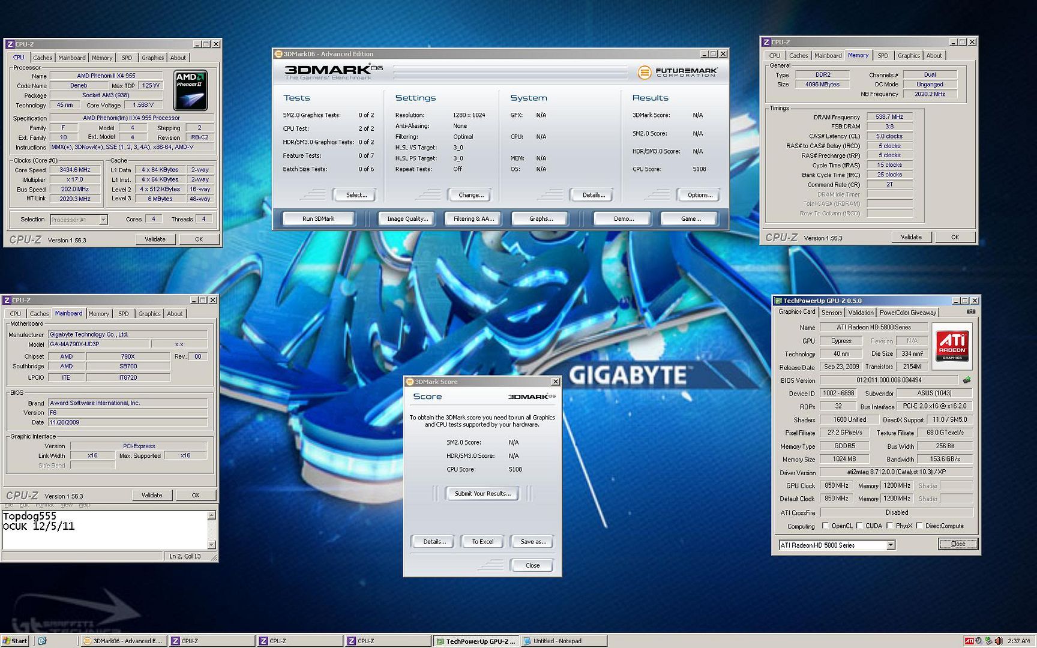Click Save as... in score dialog
Viewport: 1037px width, 648px height.
[x=533, y=542]
